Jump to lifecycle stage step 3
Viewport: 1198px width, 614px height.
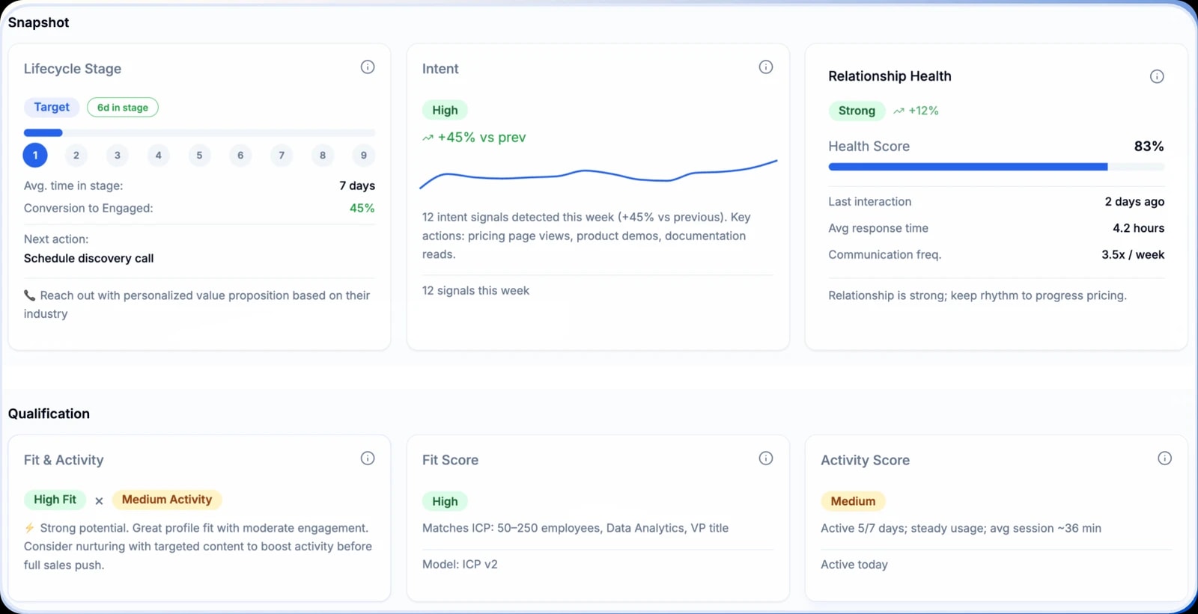[118, 156]
